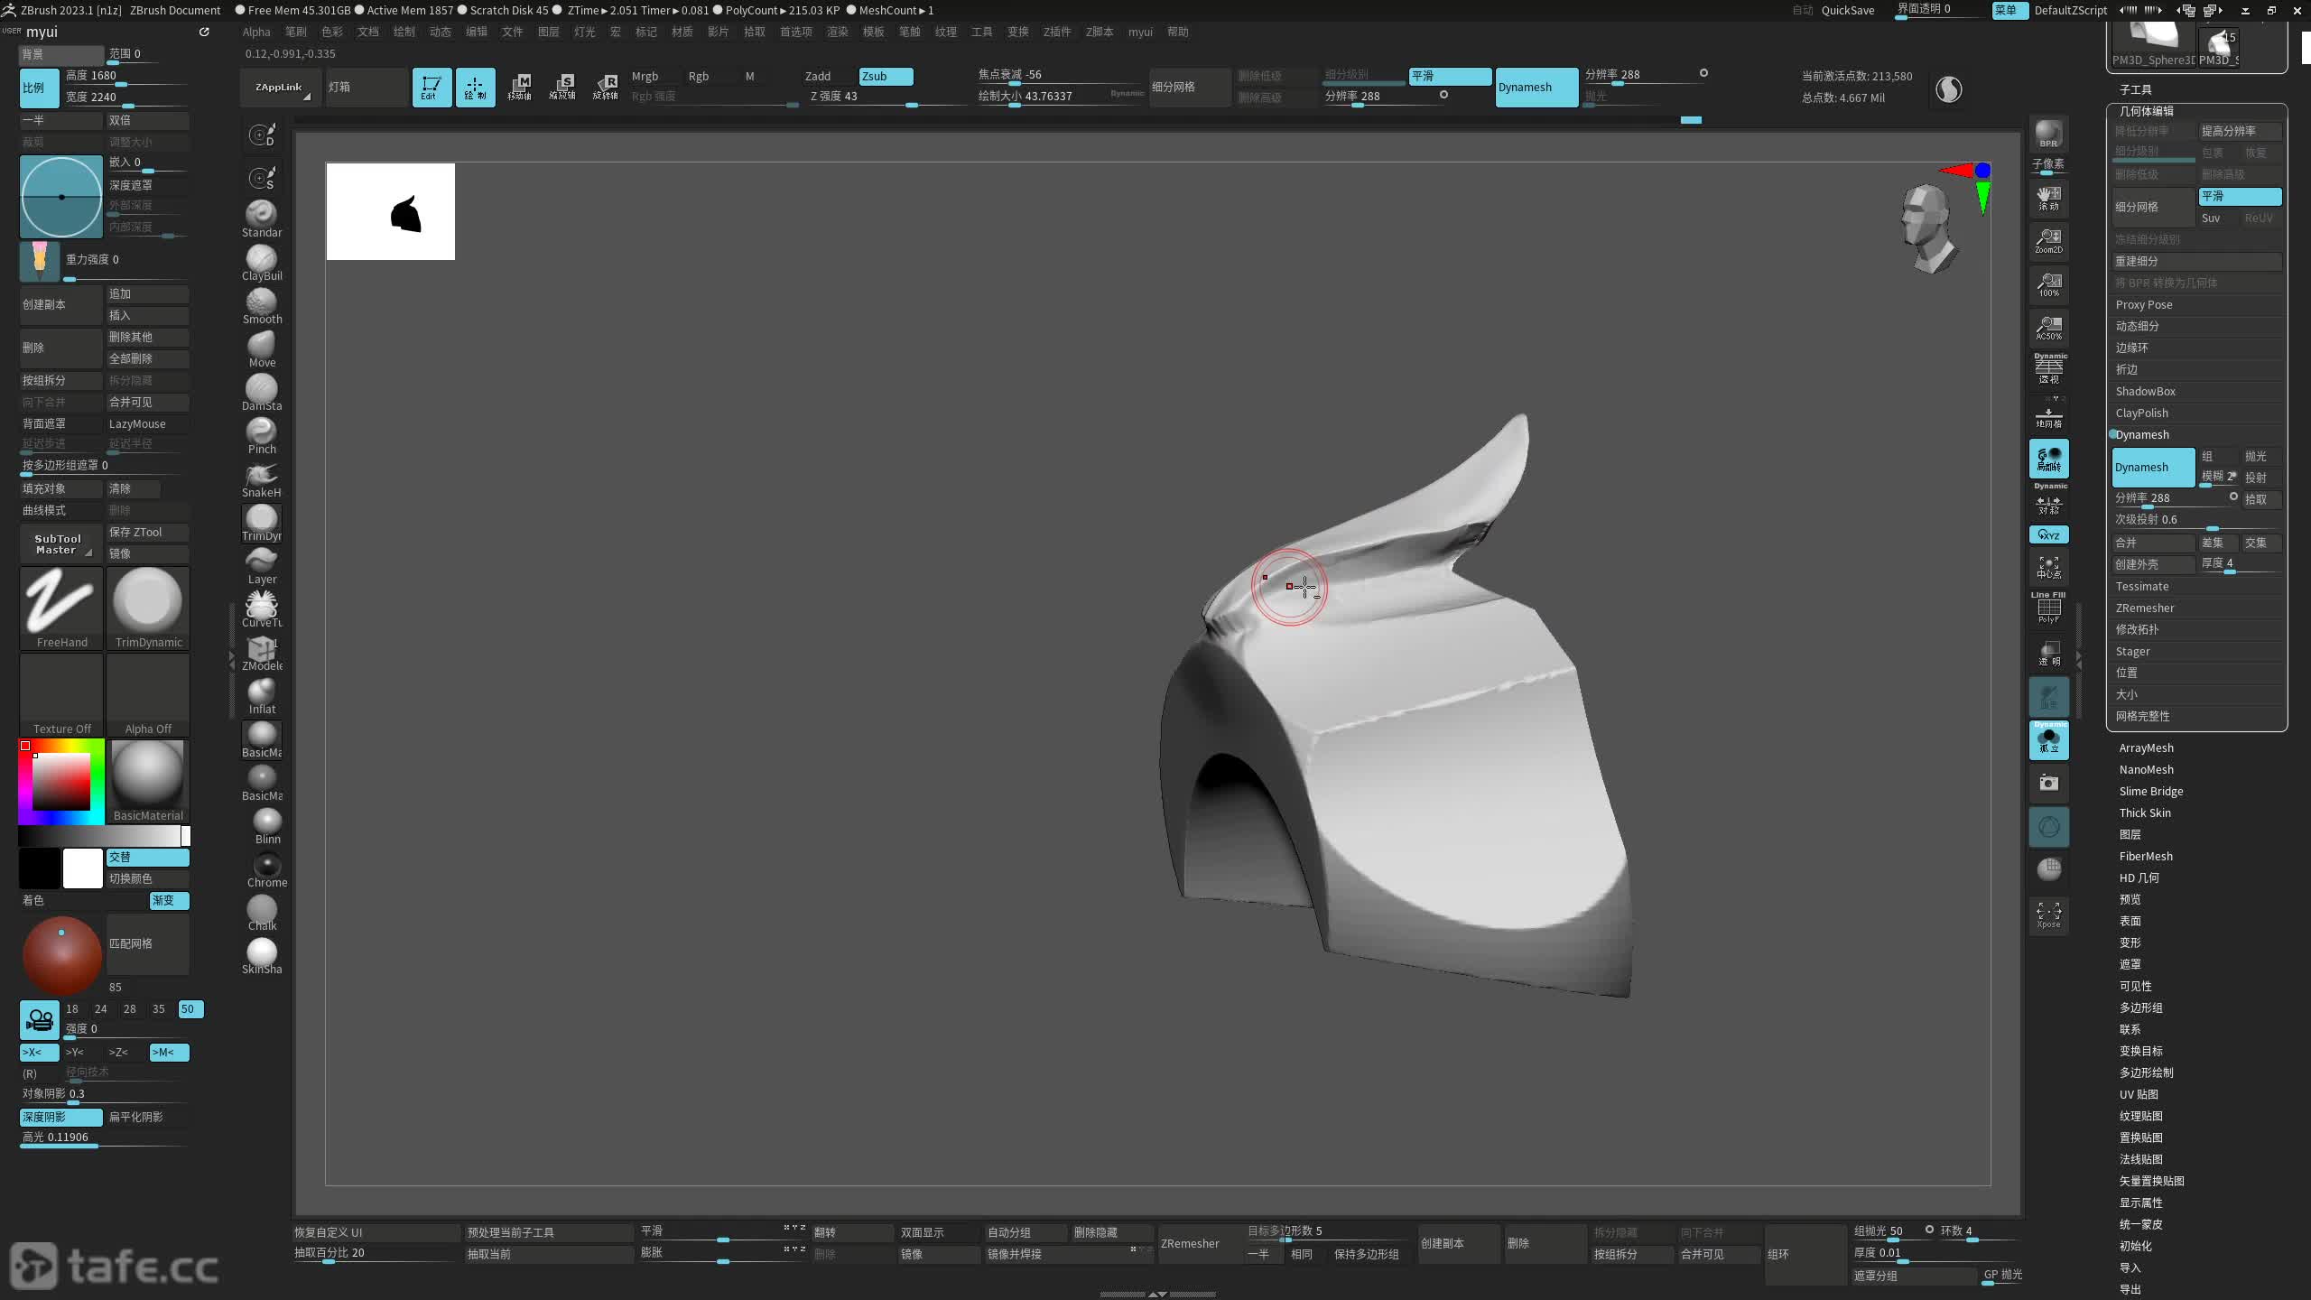The image size is (2311, 1300).
Task: Choose the SnakeHook brush
Action: click(262, 475)
